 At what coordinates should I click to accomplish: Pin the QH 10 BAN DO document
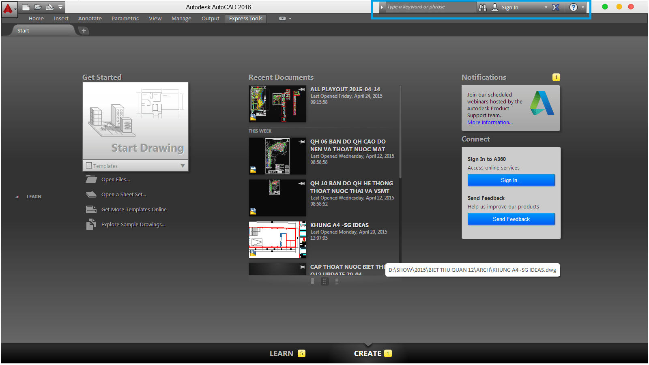click(302, 183)
